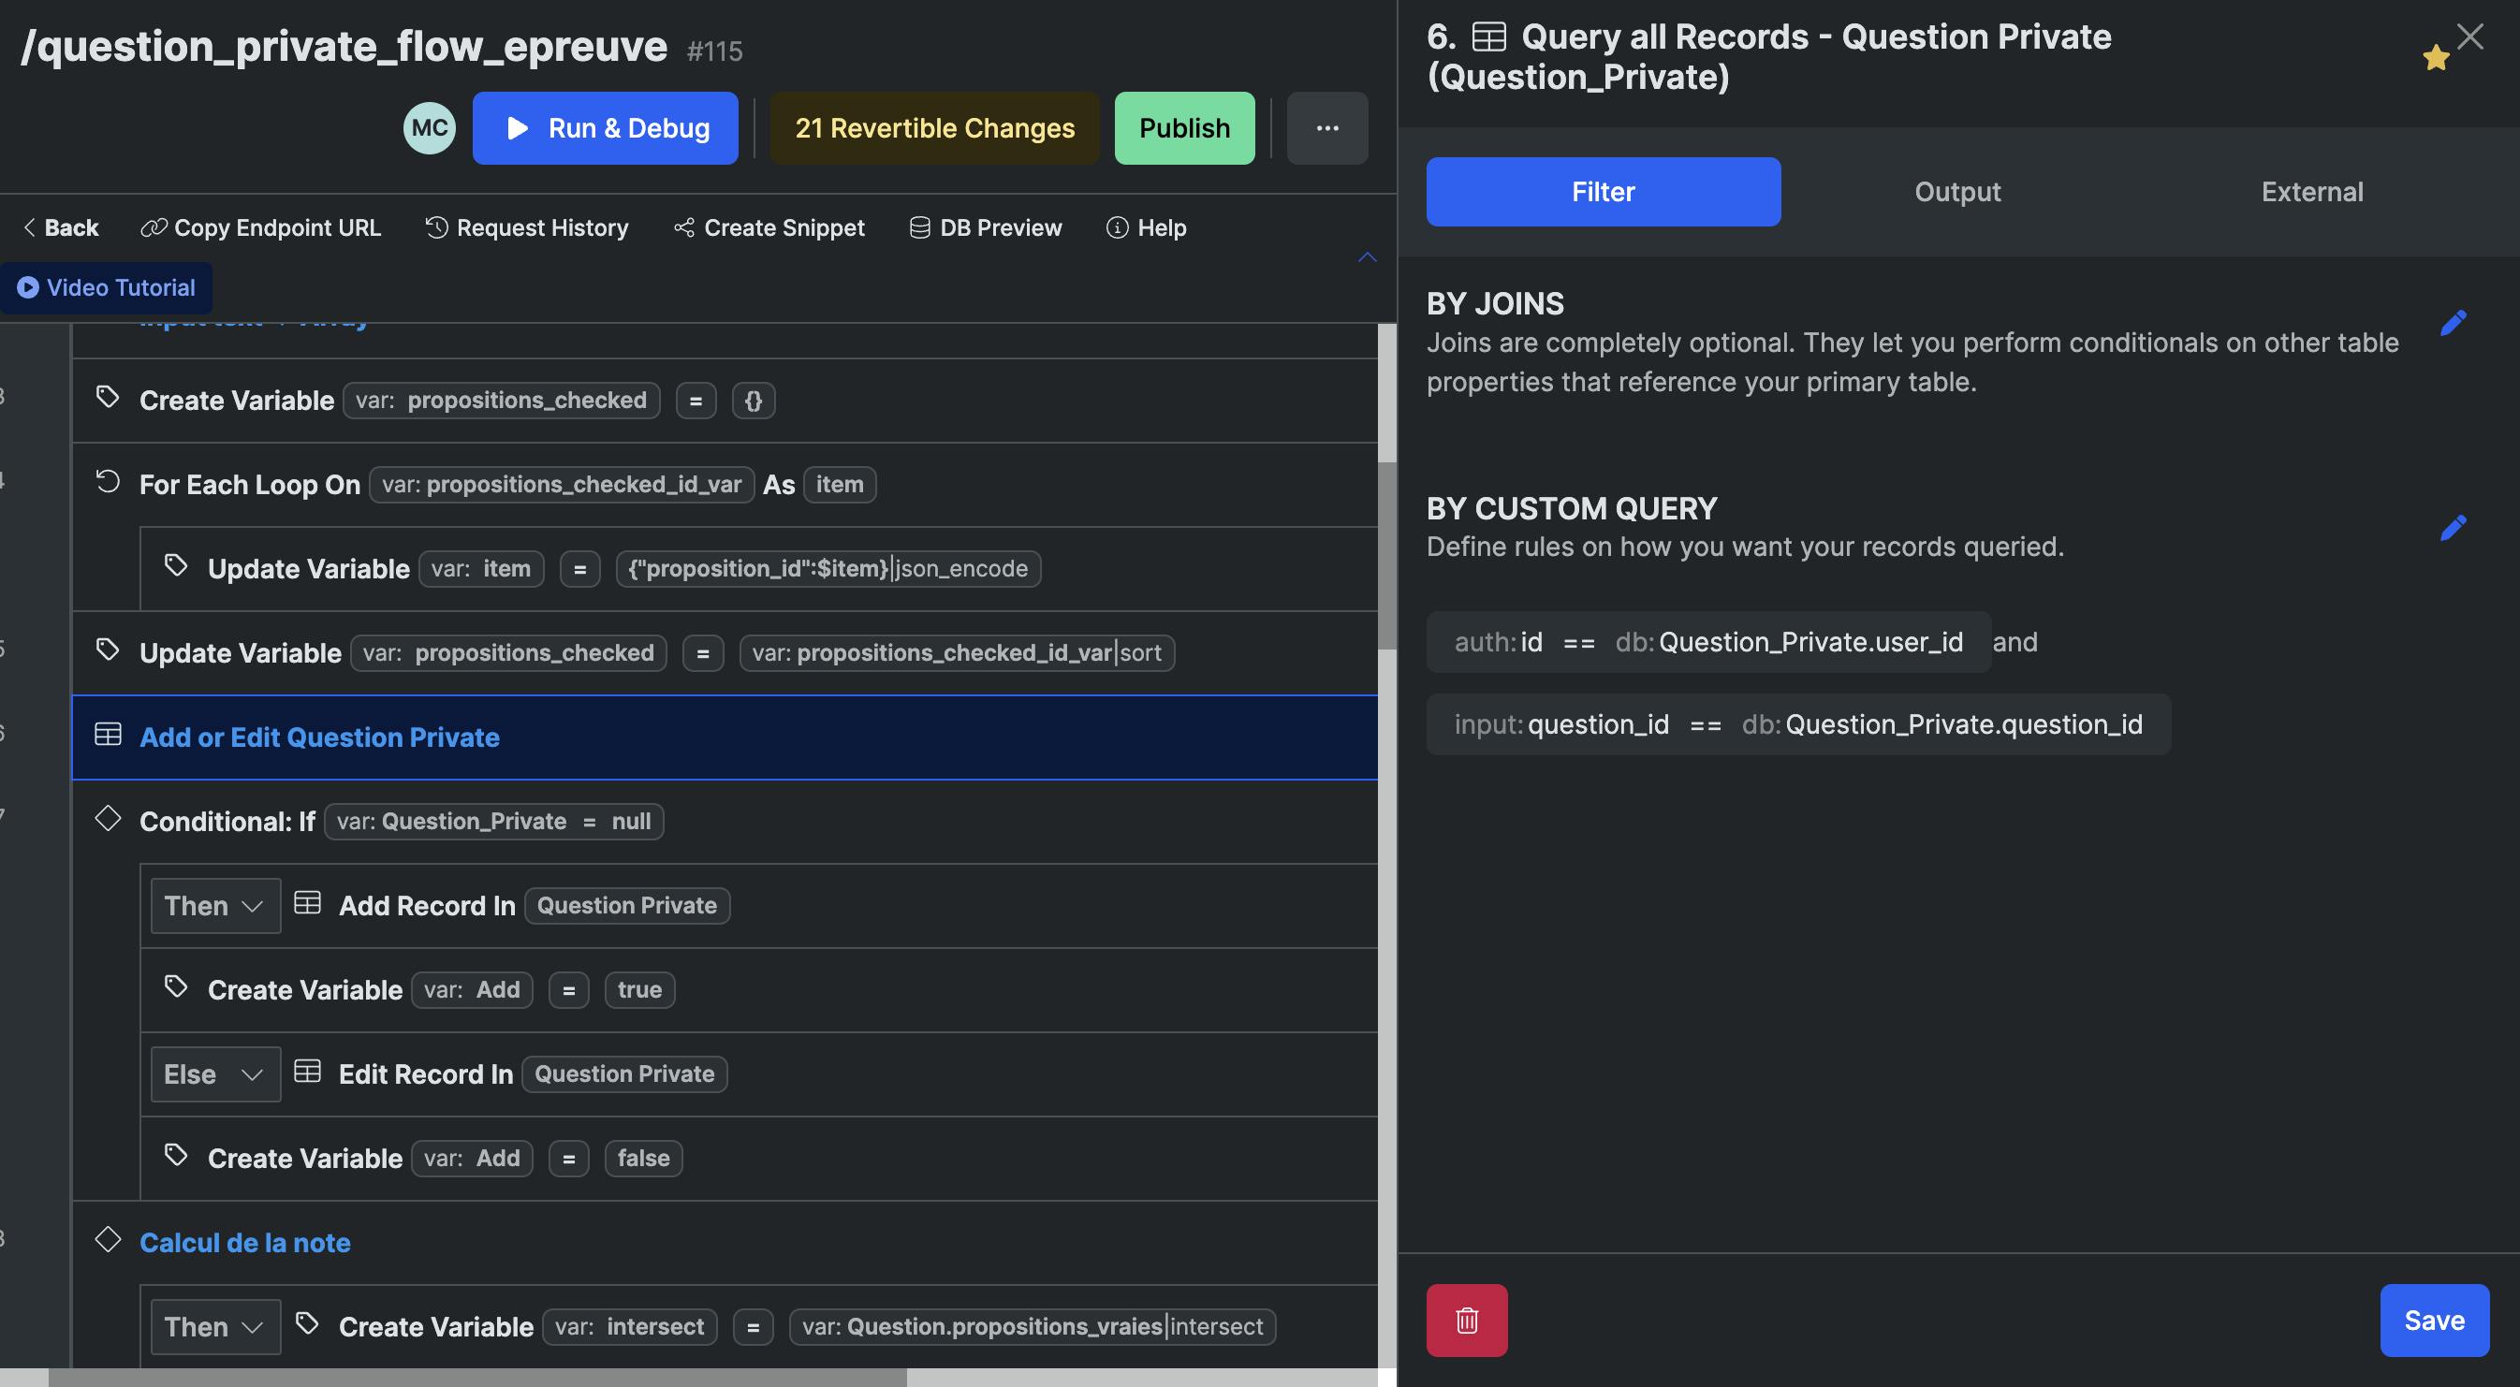Viewport: 2520px width, 1387px height.
Task: Edit the BY JOINS section pencil icon
Action: (2453, 323)
